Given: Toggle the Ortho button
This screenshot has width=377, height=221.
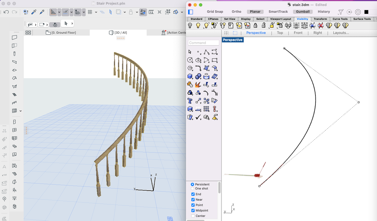Looking at the screenshot, I should coord(236,12).
